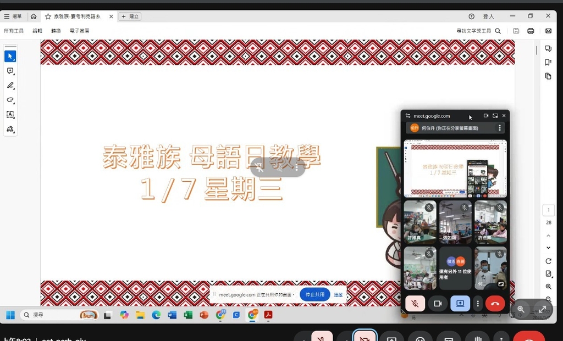Select the freehand draw loop tool

[x=10, y=100]
